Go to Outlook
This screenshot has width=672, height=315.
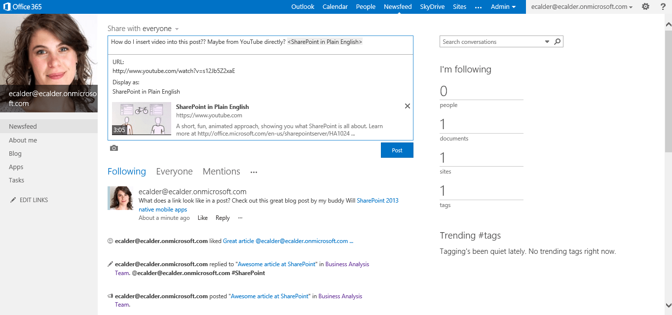303,7
